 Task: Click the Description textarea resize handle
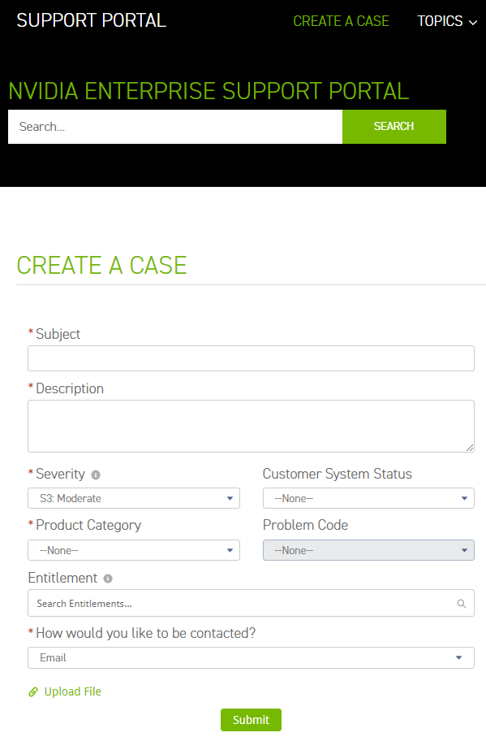point(470,448)
